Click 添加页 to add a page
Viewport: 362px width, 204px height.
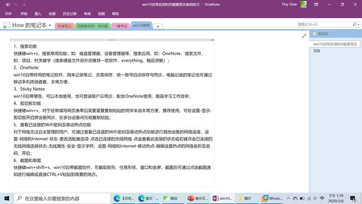tap(321, 34)
